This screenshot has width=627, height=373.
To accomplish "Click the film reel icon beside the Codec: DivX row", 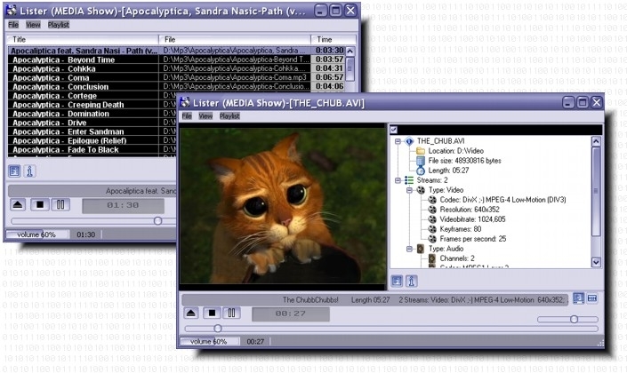I will [432, 200].
